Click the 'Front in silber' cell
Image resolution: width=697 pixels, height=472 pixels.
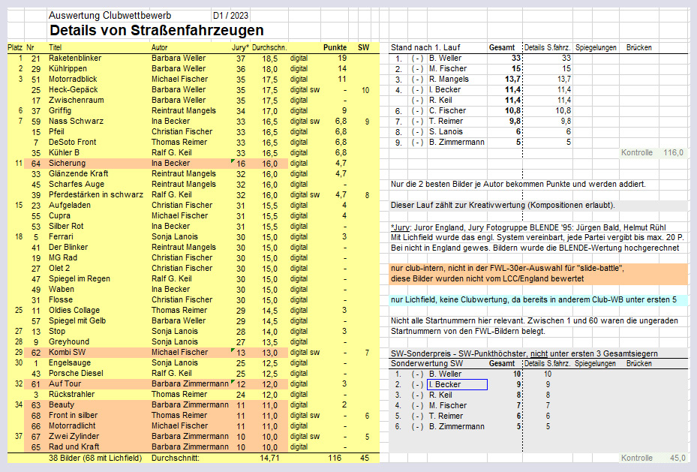(x=74, y=416)
